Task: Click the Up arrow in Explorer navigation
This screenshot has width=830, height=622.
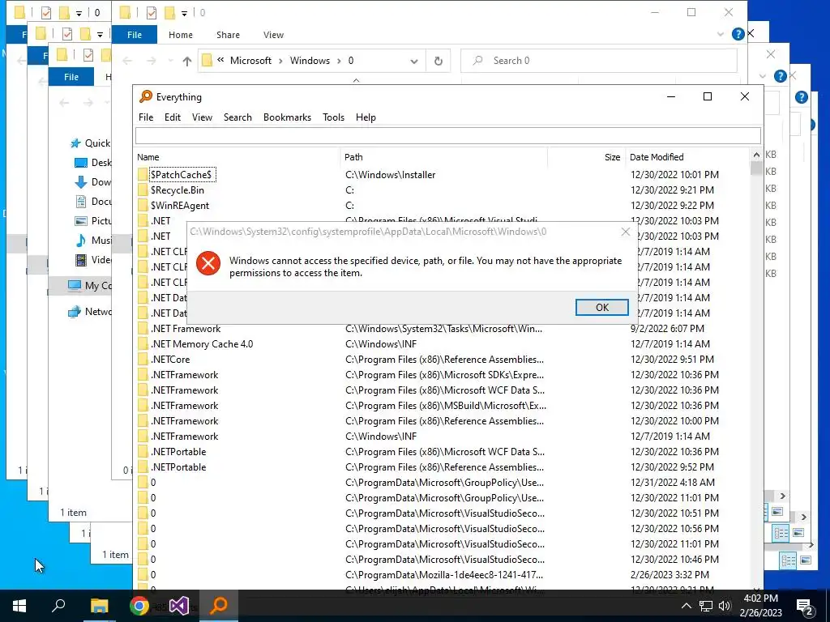Action: 187,61
